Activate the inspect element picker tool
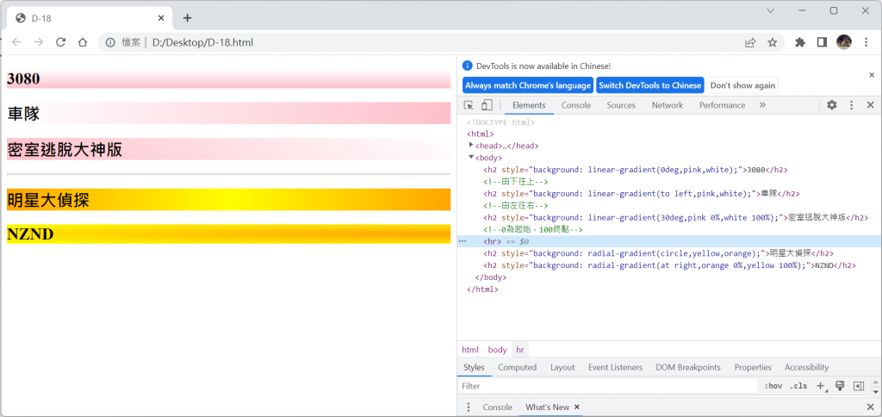882x417 pixels. (x=469, y=105)
